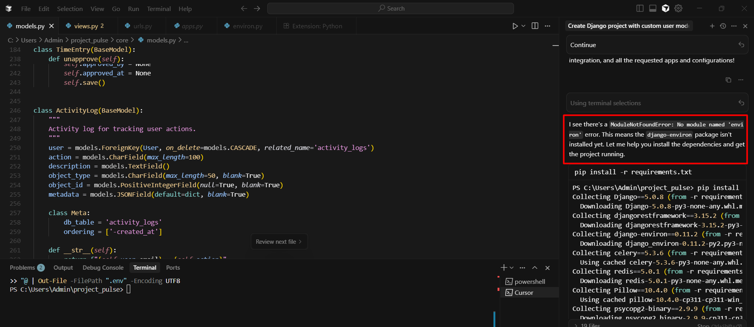Run the Python file with play icon
The image size is (754, 327).
515,26
